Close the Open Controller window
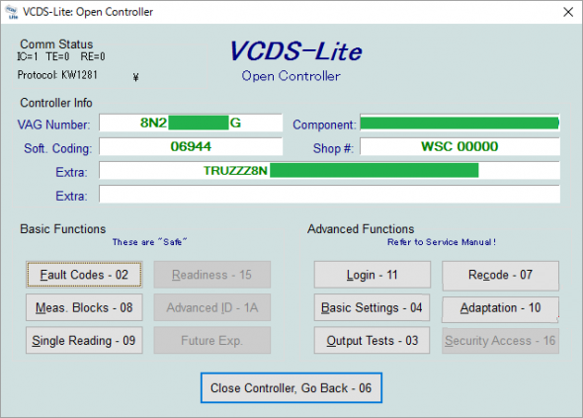Image resolution: width=583 pixels, height=418 pixels. tap(568, 12)
